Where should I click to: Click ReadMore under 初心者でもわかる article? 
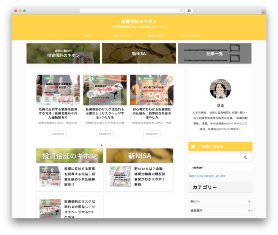point(152,134)
